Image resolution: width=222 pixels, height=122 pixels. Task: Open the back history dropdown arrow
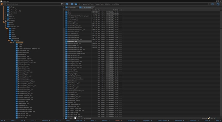point(69,4)
